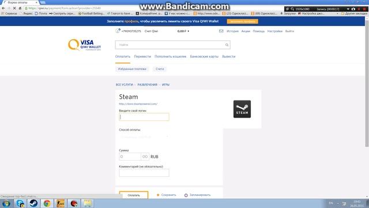
Task: Click the browser home icon
Action: pos(20,8)
